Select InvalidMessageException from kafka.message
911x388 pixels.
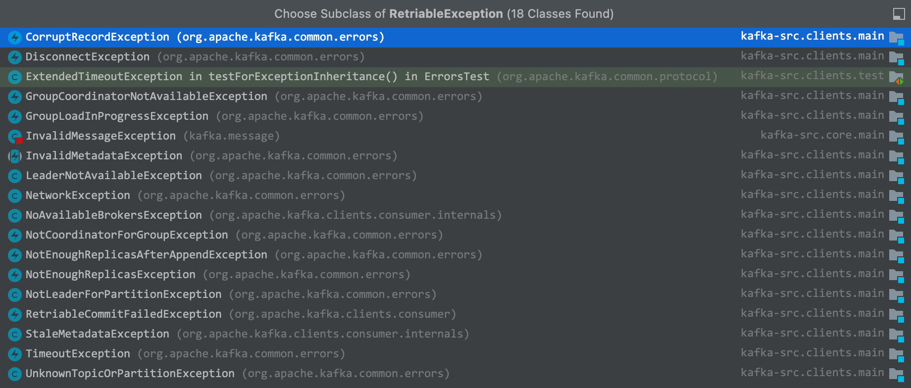[455, 136]
